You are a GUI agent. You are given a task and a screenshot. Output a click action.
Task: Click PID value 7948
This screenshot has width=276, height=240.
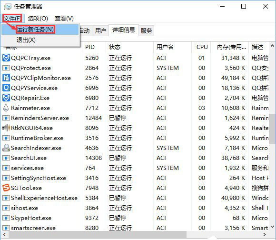click(x=92, y=188)
